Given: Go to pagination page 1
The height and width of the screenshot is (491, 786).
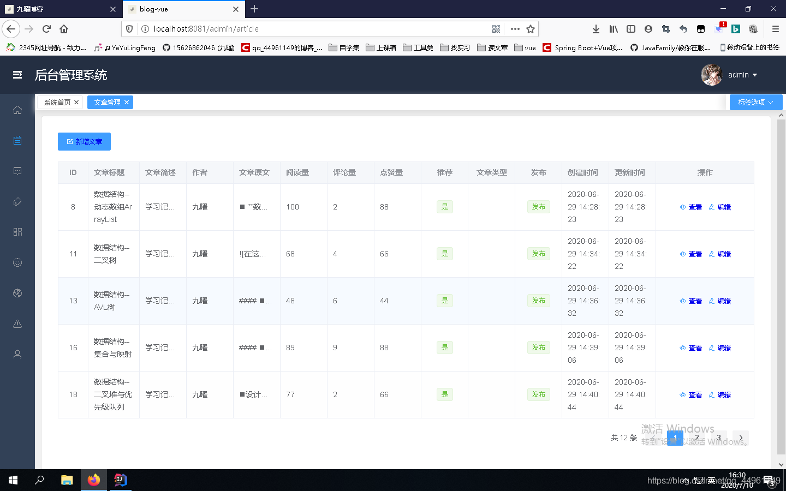Looking at the screenshot, I should [x=675, y=438].
